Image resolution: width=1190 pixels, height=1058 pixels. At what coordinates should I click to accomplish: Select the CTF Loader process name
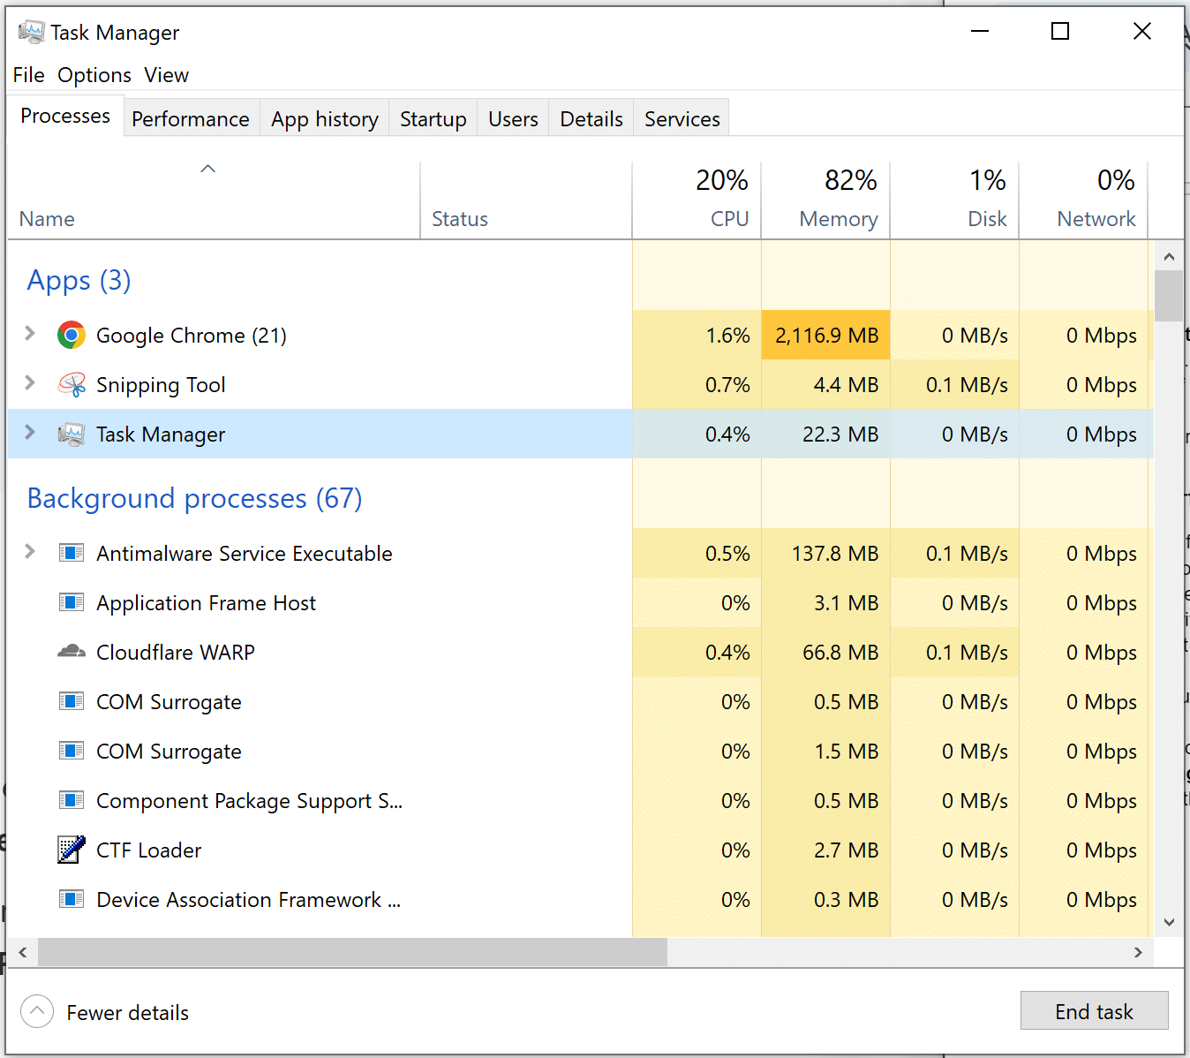click(x=149, y=850)
